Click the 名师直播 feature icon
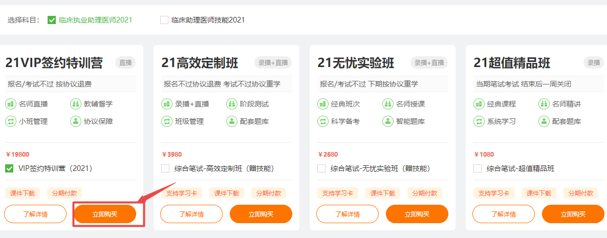This screenshot has height=238, width=607. 11,104
